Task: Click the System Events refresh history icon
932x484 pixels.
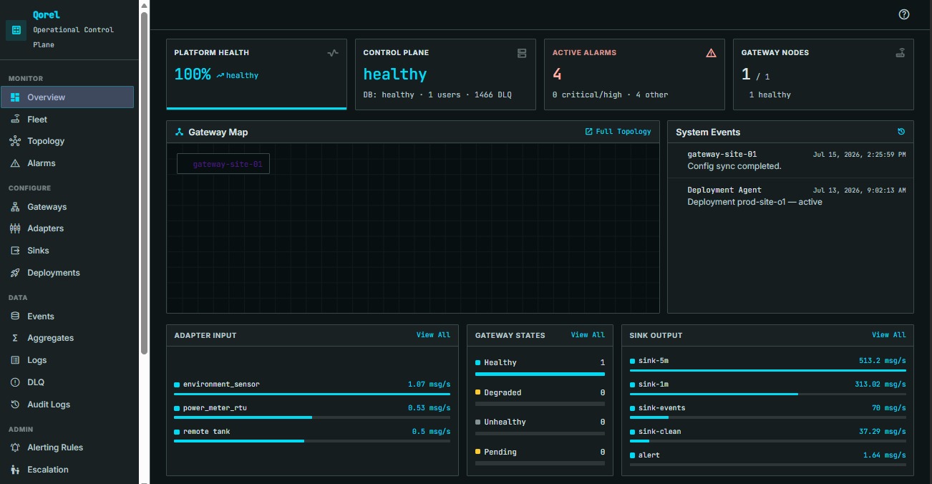Action: 901,132
